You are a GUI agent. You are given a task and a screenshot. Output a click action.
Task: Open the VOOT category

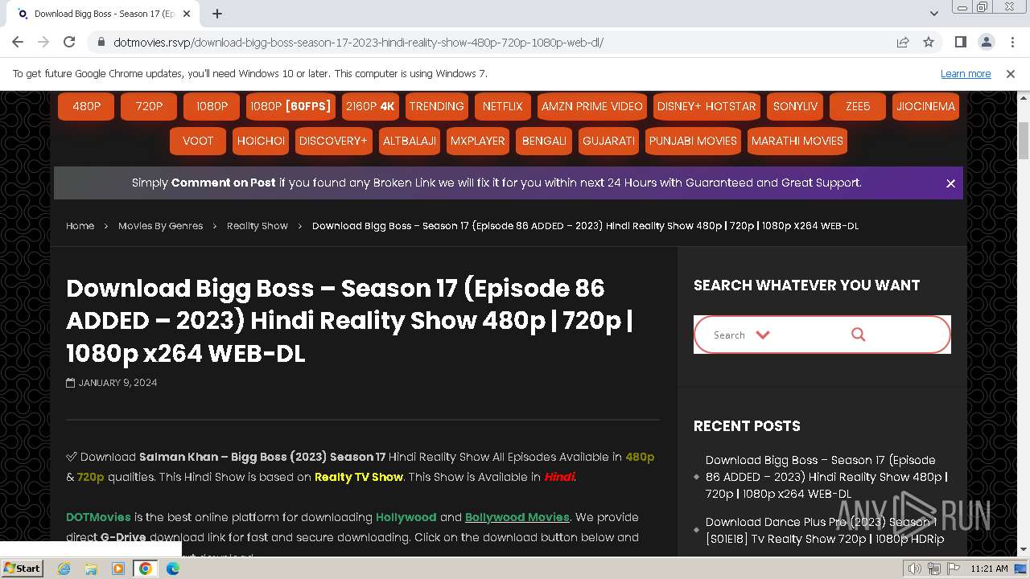point(198,141)
